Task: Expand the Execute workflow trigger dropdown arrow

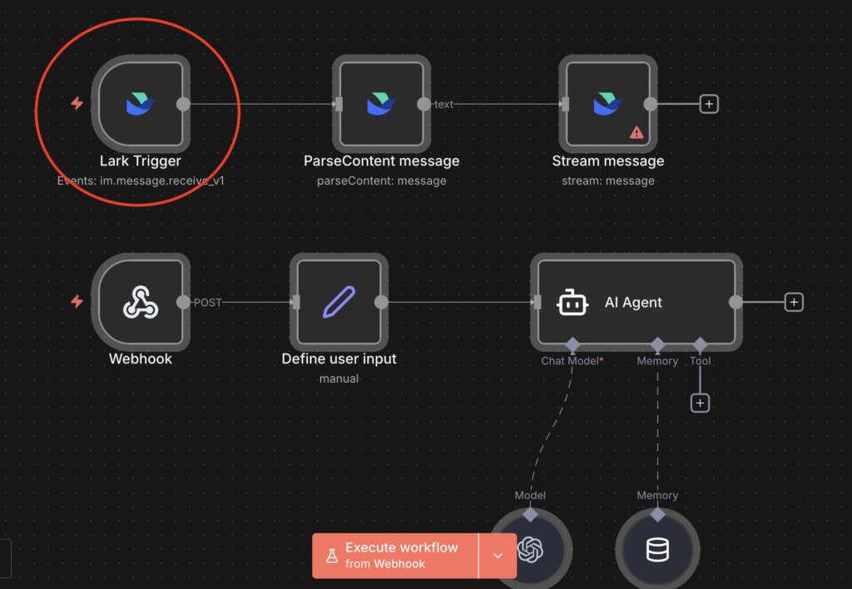Action: (498, 556)
